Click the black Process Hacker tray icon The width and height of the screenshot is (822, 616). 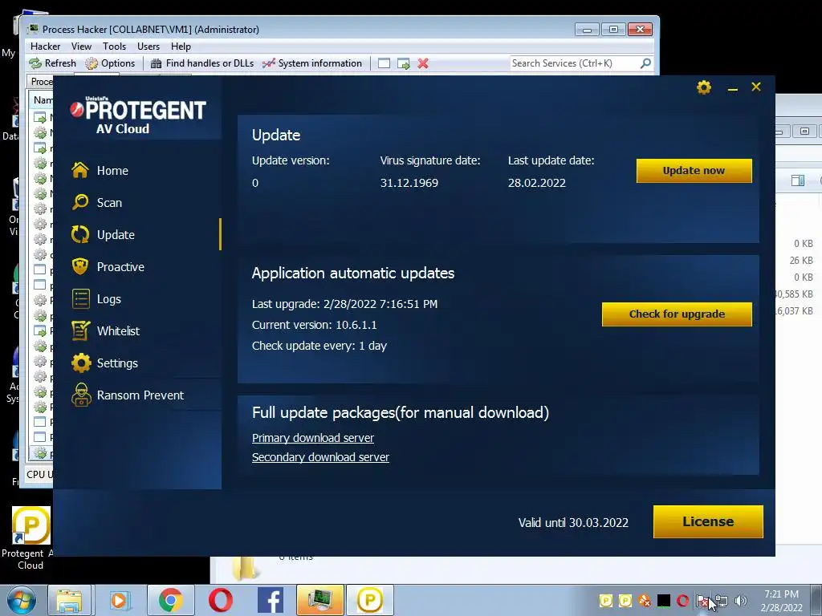click(664, 601)
